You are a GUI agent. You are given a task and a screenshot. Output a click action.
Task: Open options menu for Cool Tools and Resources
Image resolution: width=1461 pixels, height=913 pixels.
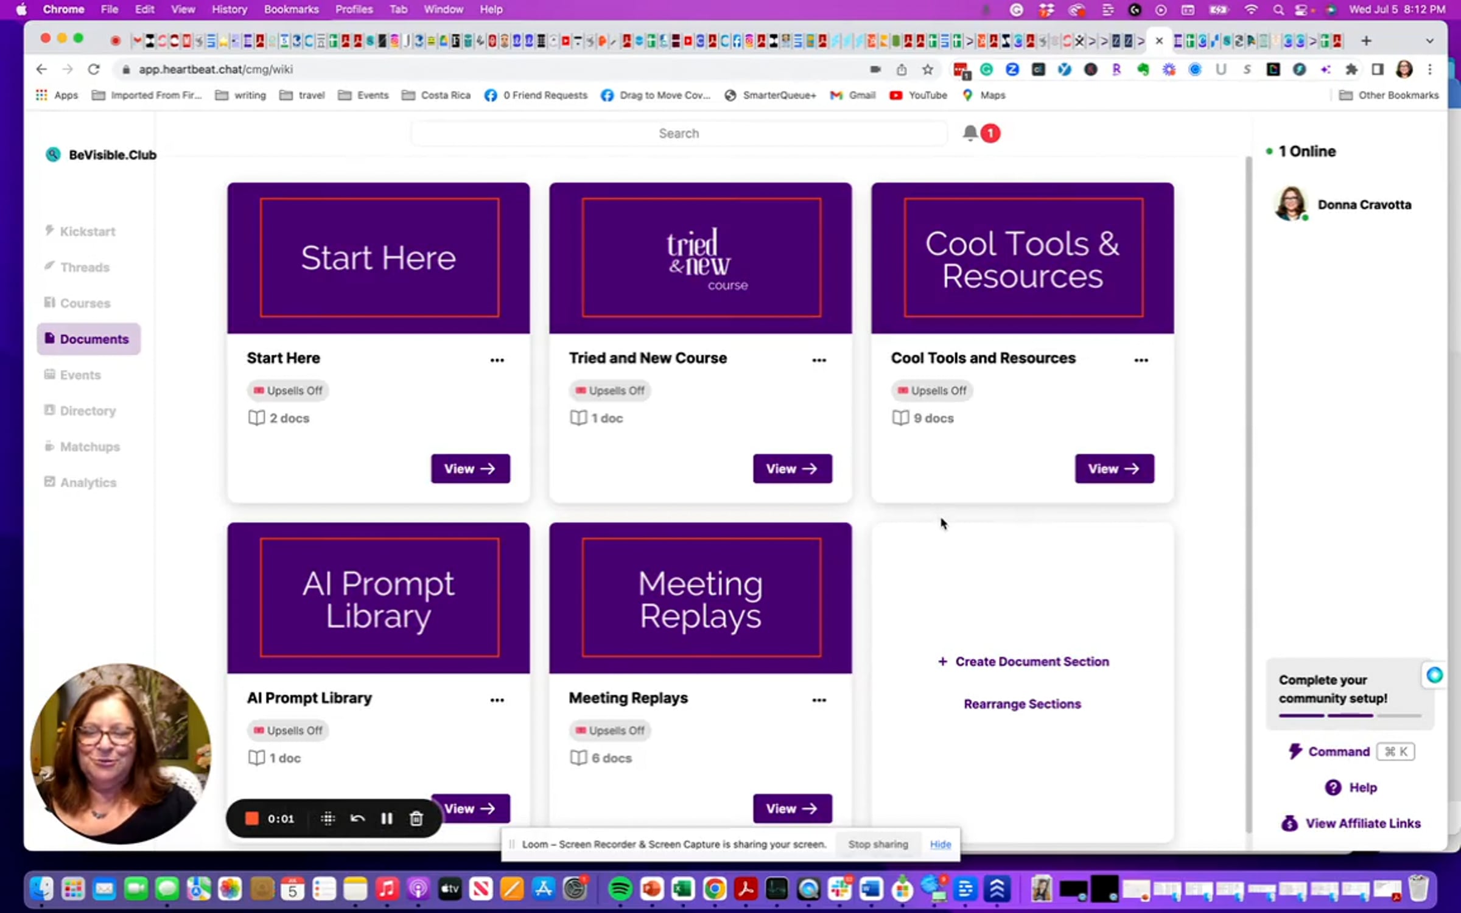1141,360
